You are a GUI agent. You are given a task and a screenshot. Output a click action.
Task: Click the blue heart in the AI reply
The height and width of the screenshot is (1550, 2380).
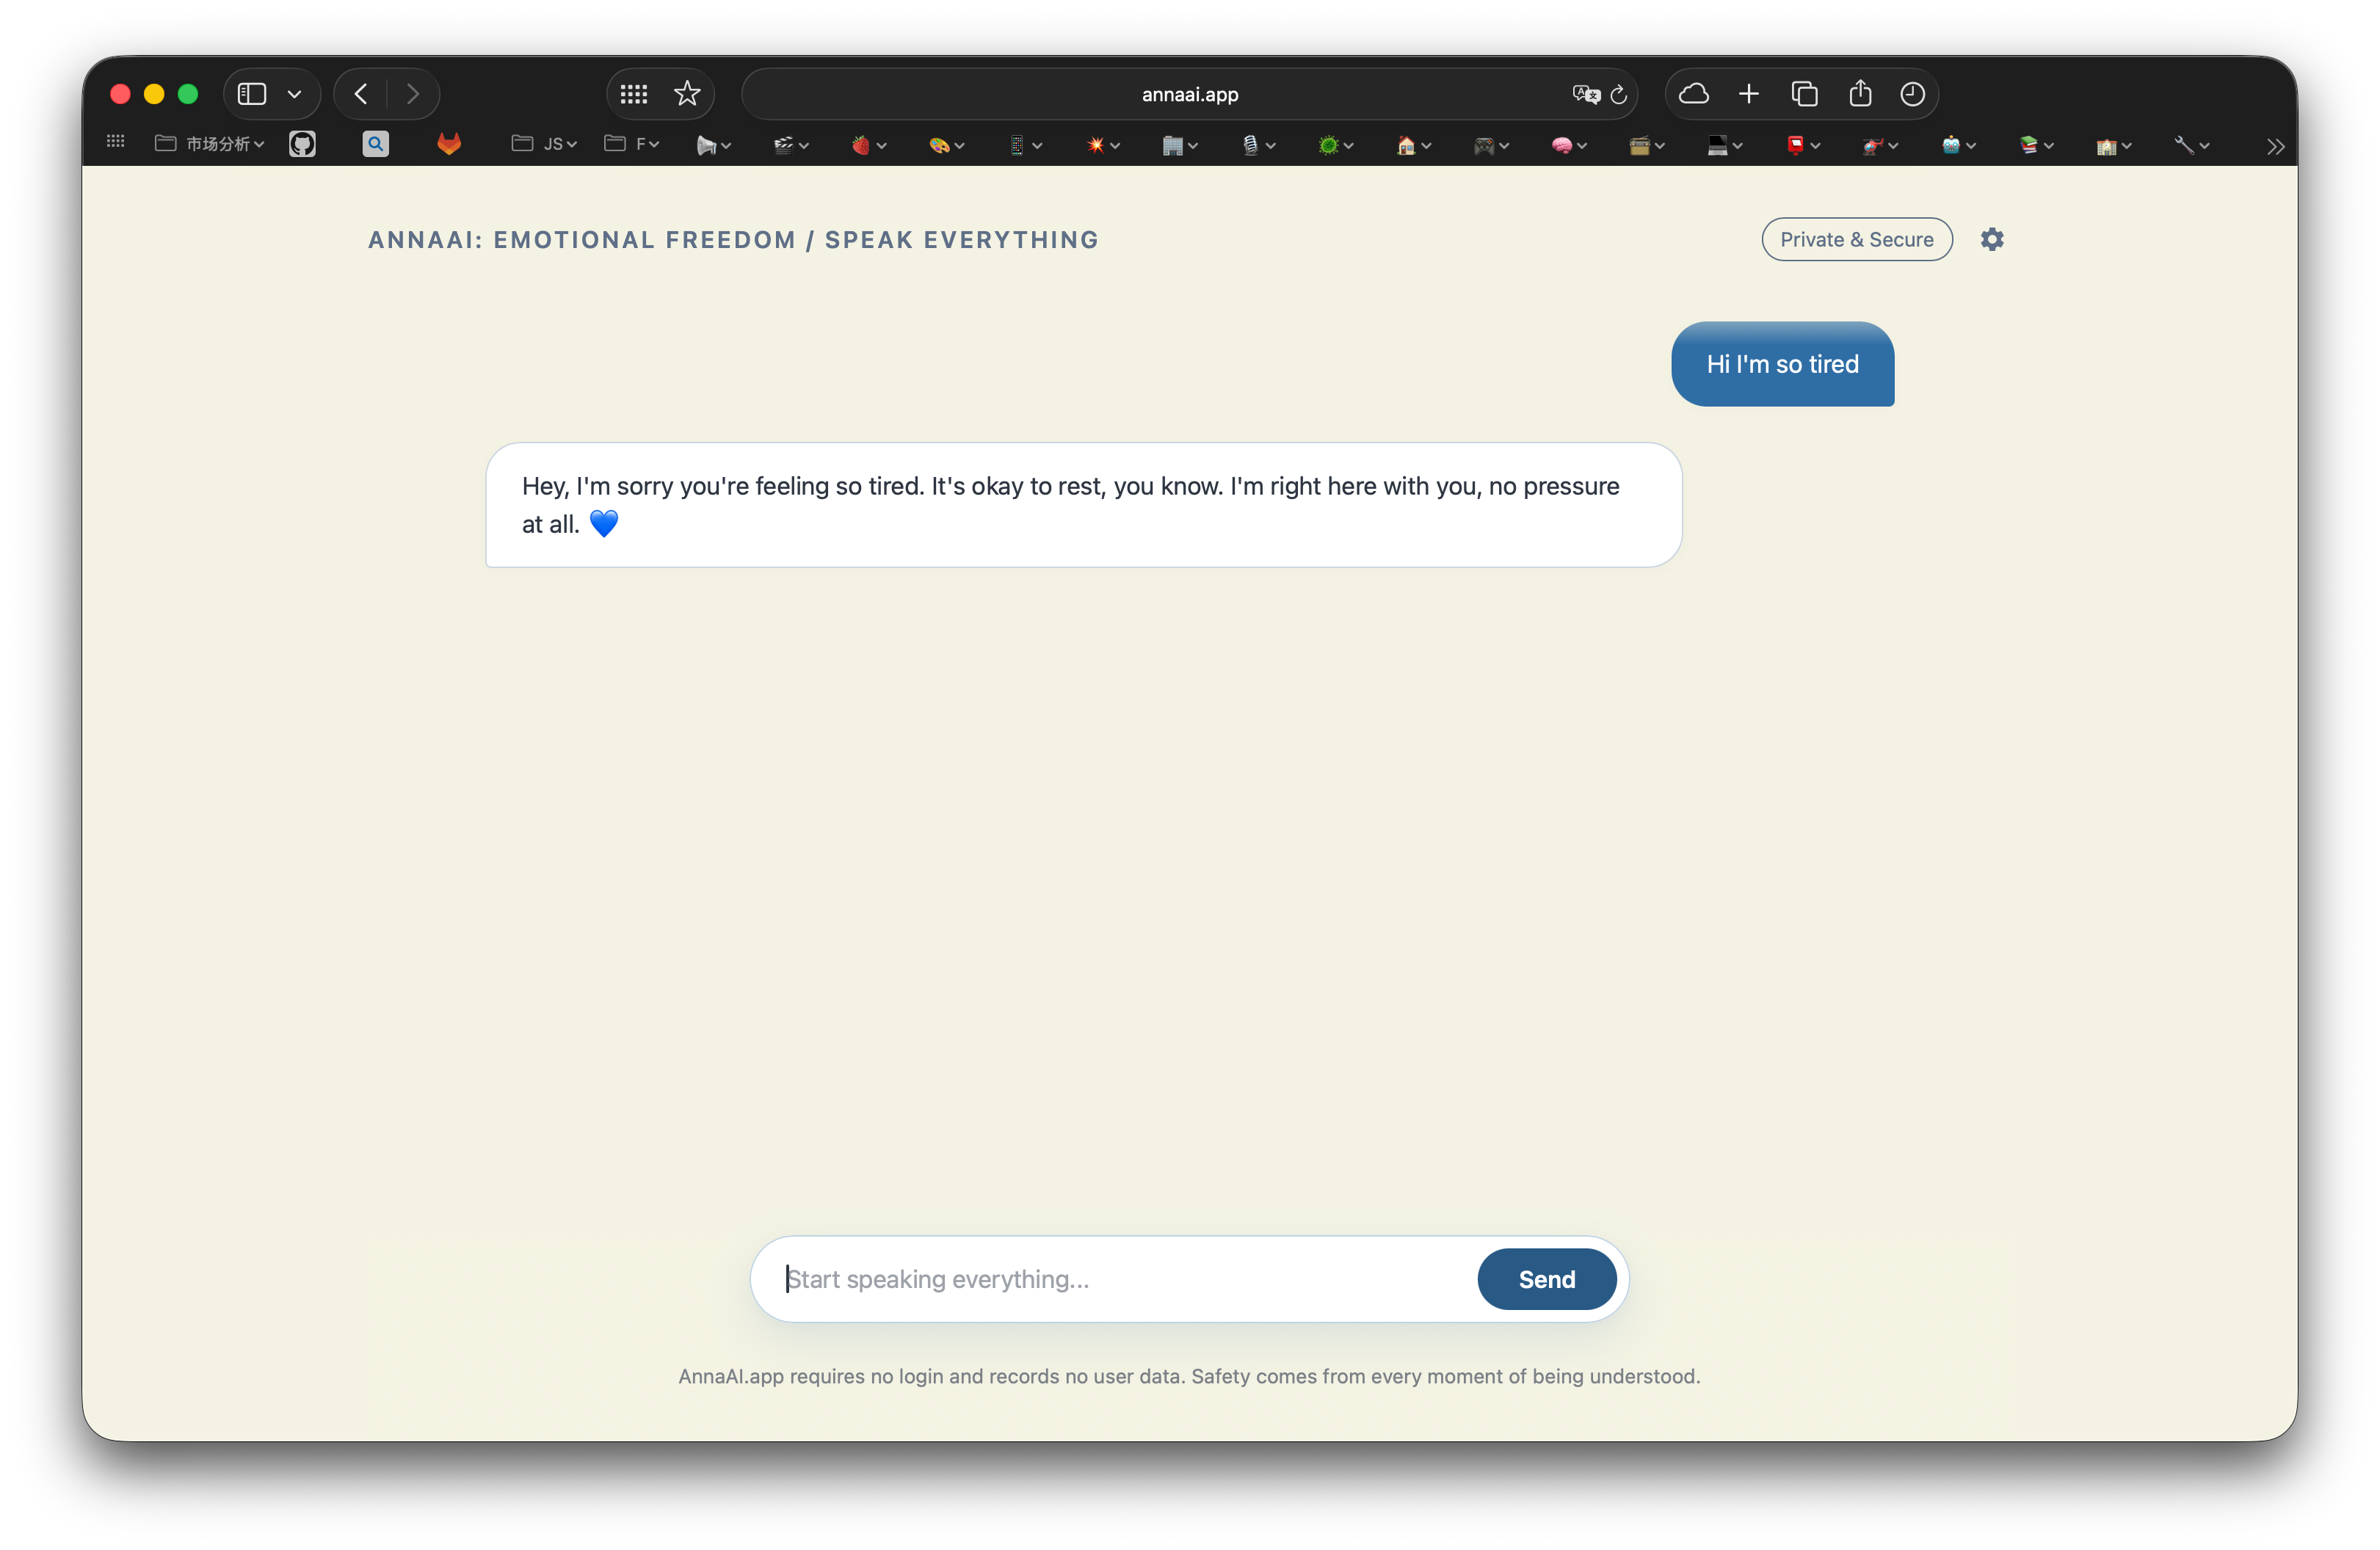tap(603, 523)
